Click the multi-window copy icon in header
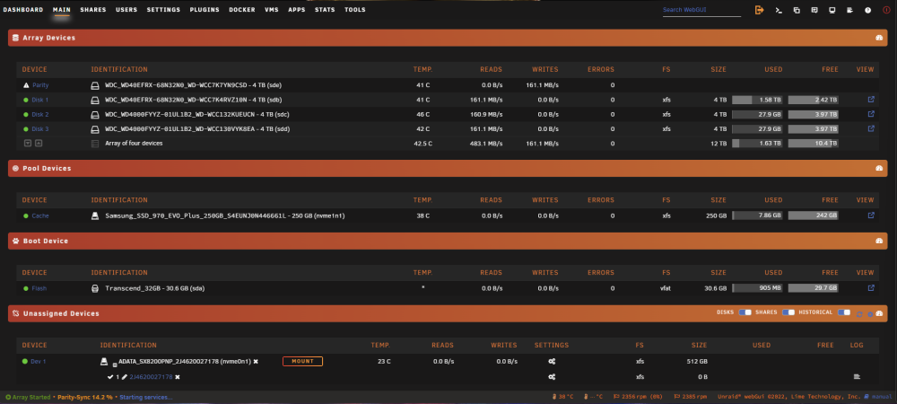The image size is (897, 404). click(797, 10)
